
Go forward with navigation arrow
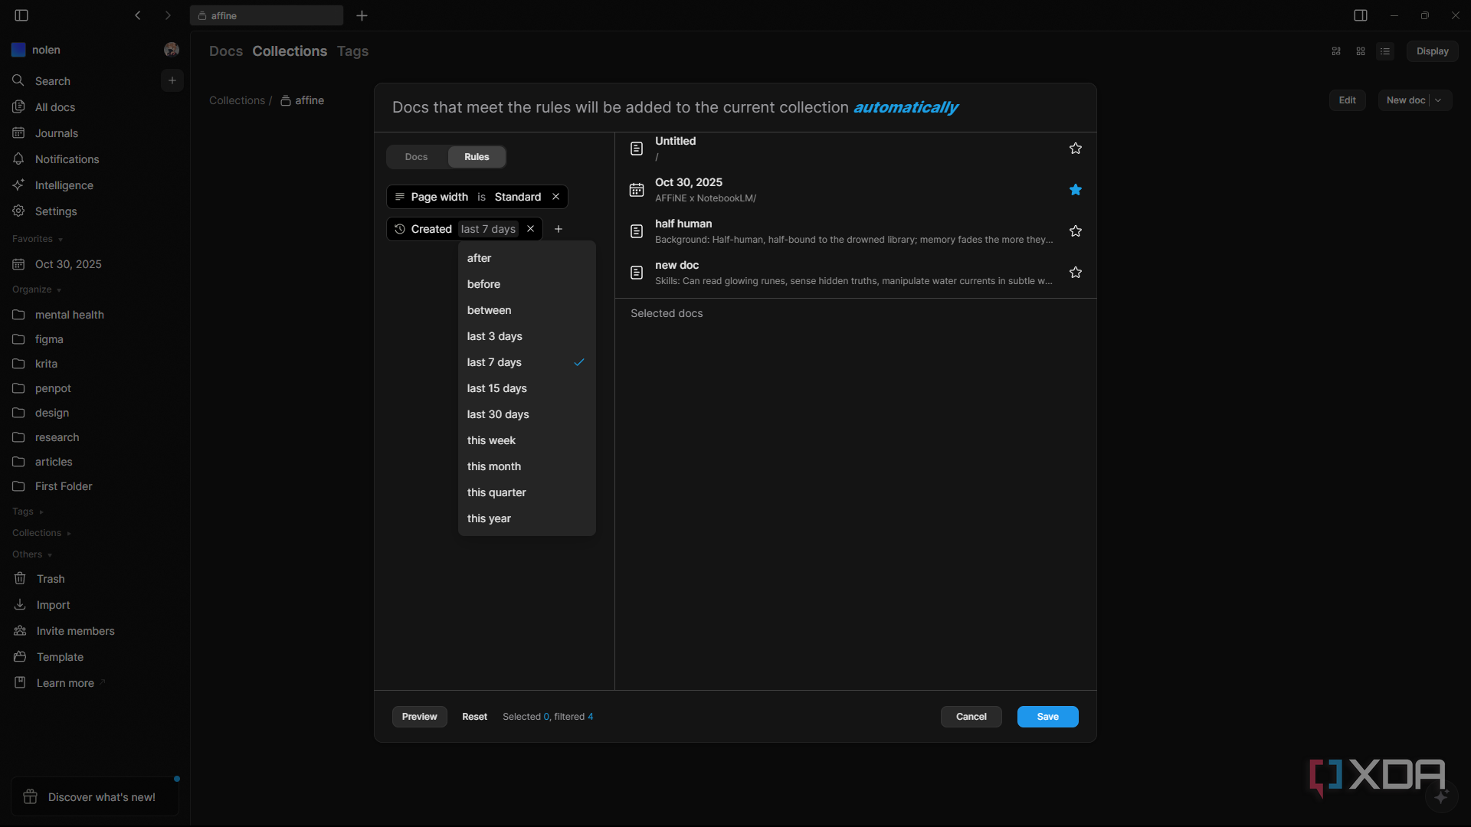(x=168, y=15)
